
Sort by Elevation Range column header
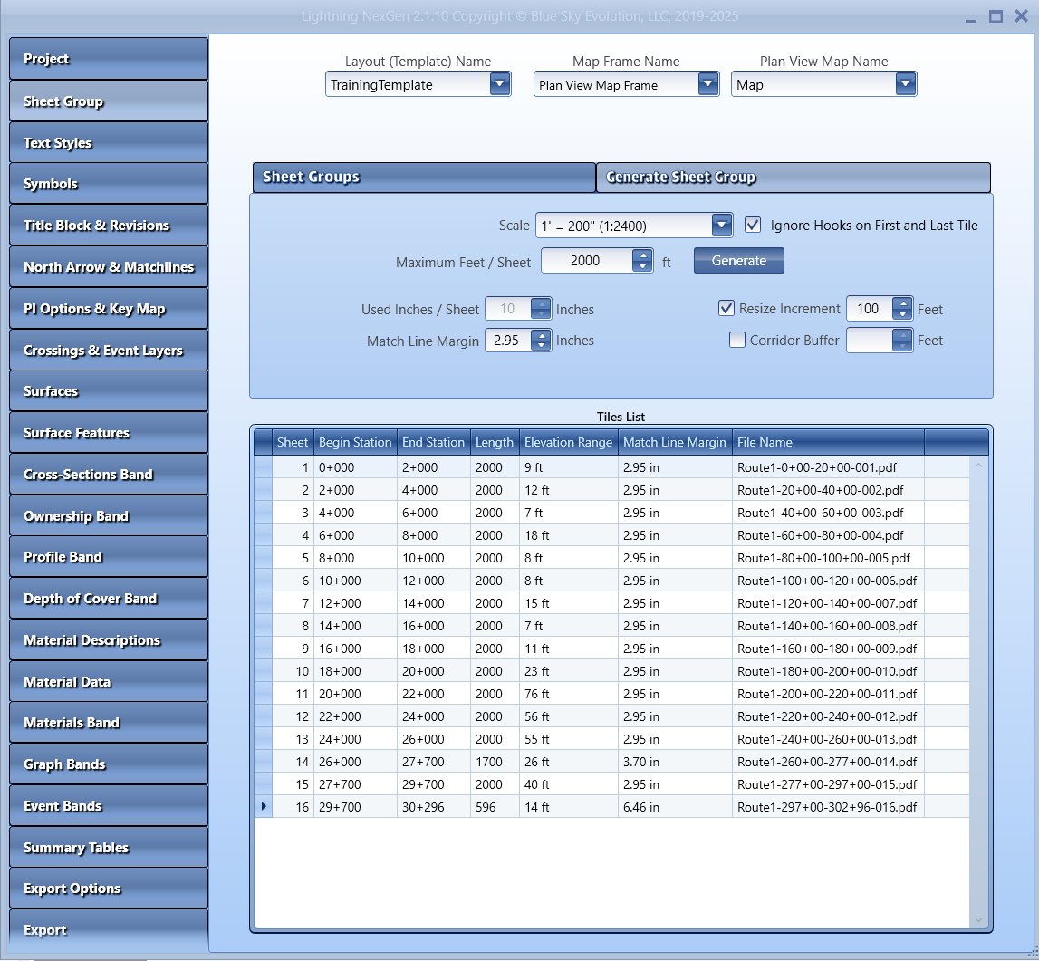(569, 442)
